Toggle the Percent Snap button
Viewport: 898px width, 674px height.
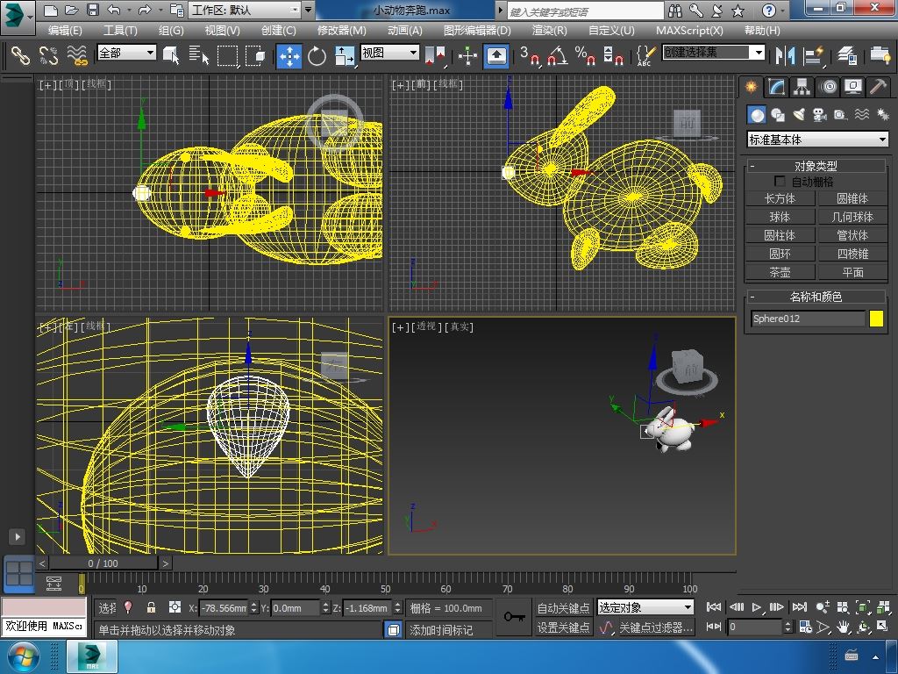pyautogui.click(x=585, y=55)
